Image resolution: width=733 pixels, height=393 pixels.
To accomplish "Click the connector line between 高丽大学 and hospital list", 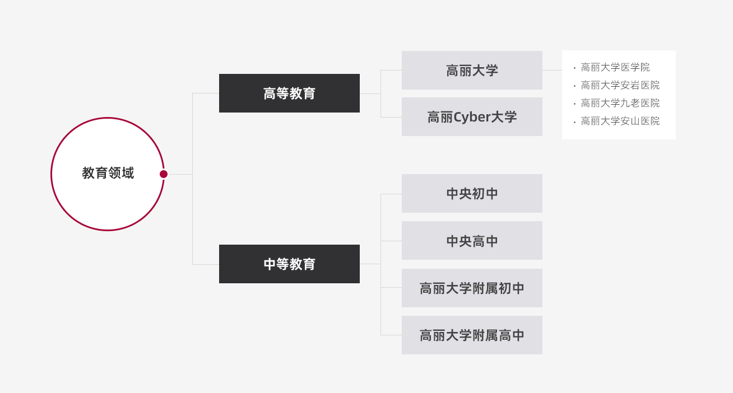I will pyautogui.click(x=552, y=71).
